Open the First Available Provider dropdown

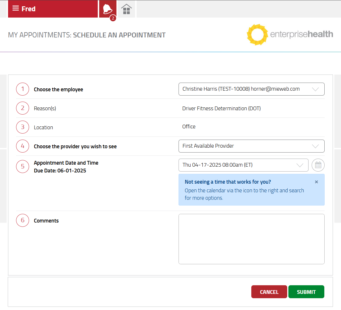click(251, 146)
